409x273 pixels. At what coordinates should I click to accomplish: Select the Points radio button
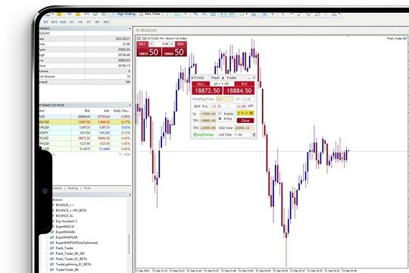[220, 114]
